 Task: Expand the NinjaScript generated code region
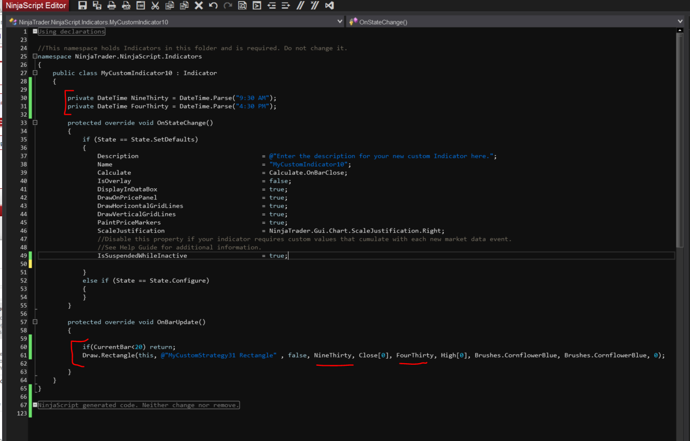[x=35, y=405]
